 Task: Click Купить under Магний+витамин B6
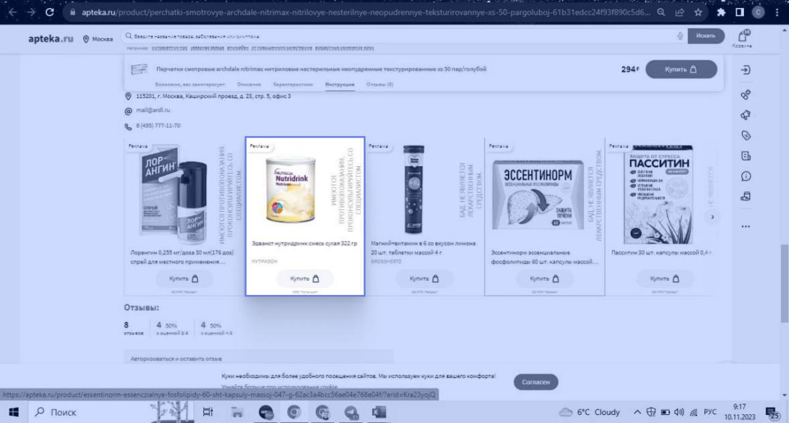tap(424, 279)
